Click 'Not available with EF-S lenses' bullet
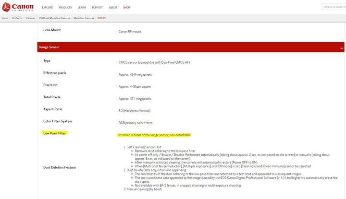 (188, 186)
